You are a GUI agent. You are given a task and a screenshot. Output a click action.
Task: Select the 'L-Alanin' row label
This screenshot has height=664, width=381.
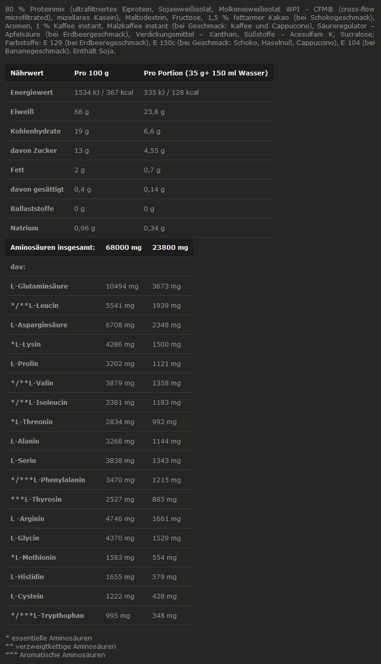pyautogui.click(x=25, y=441)
